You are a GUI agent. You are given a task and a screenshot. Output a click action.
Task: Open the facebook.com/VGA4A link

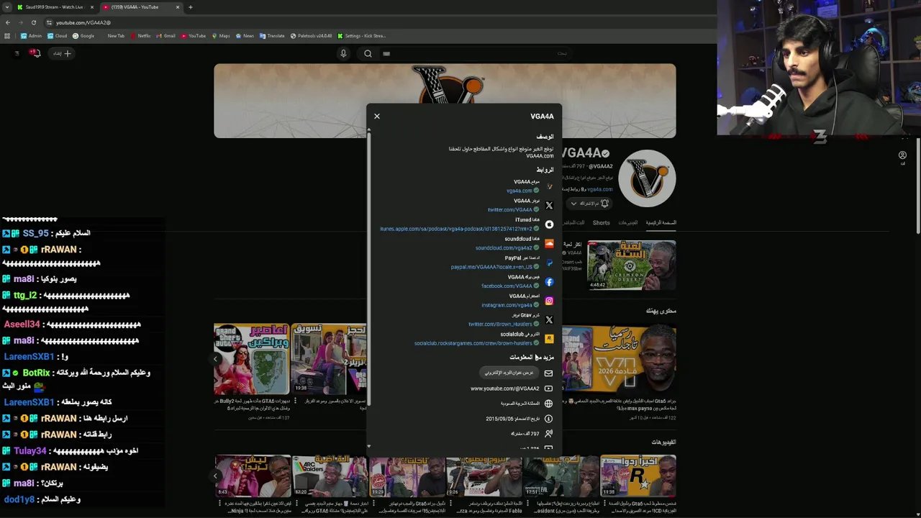(x=507, y=286)
